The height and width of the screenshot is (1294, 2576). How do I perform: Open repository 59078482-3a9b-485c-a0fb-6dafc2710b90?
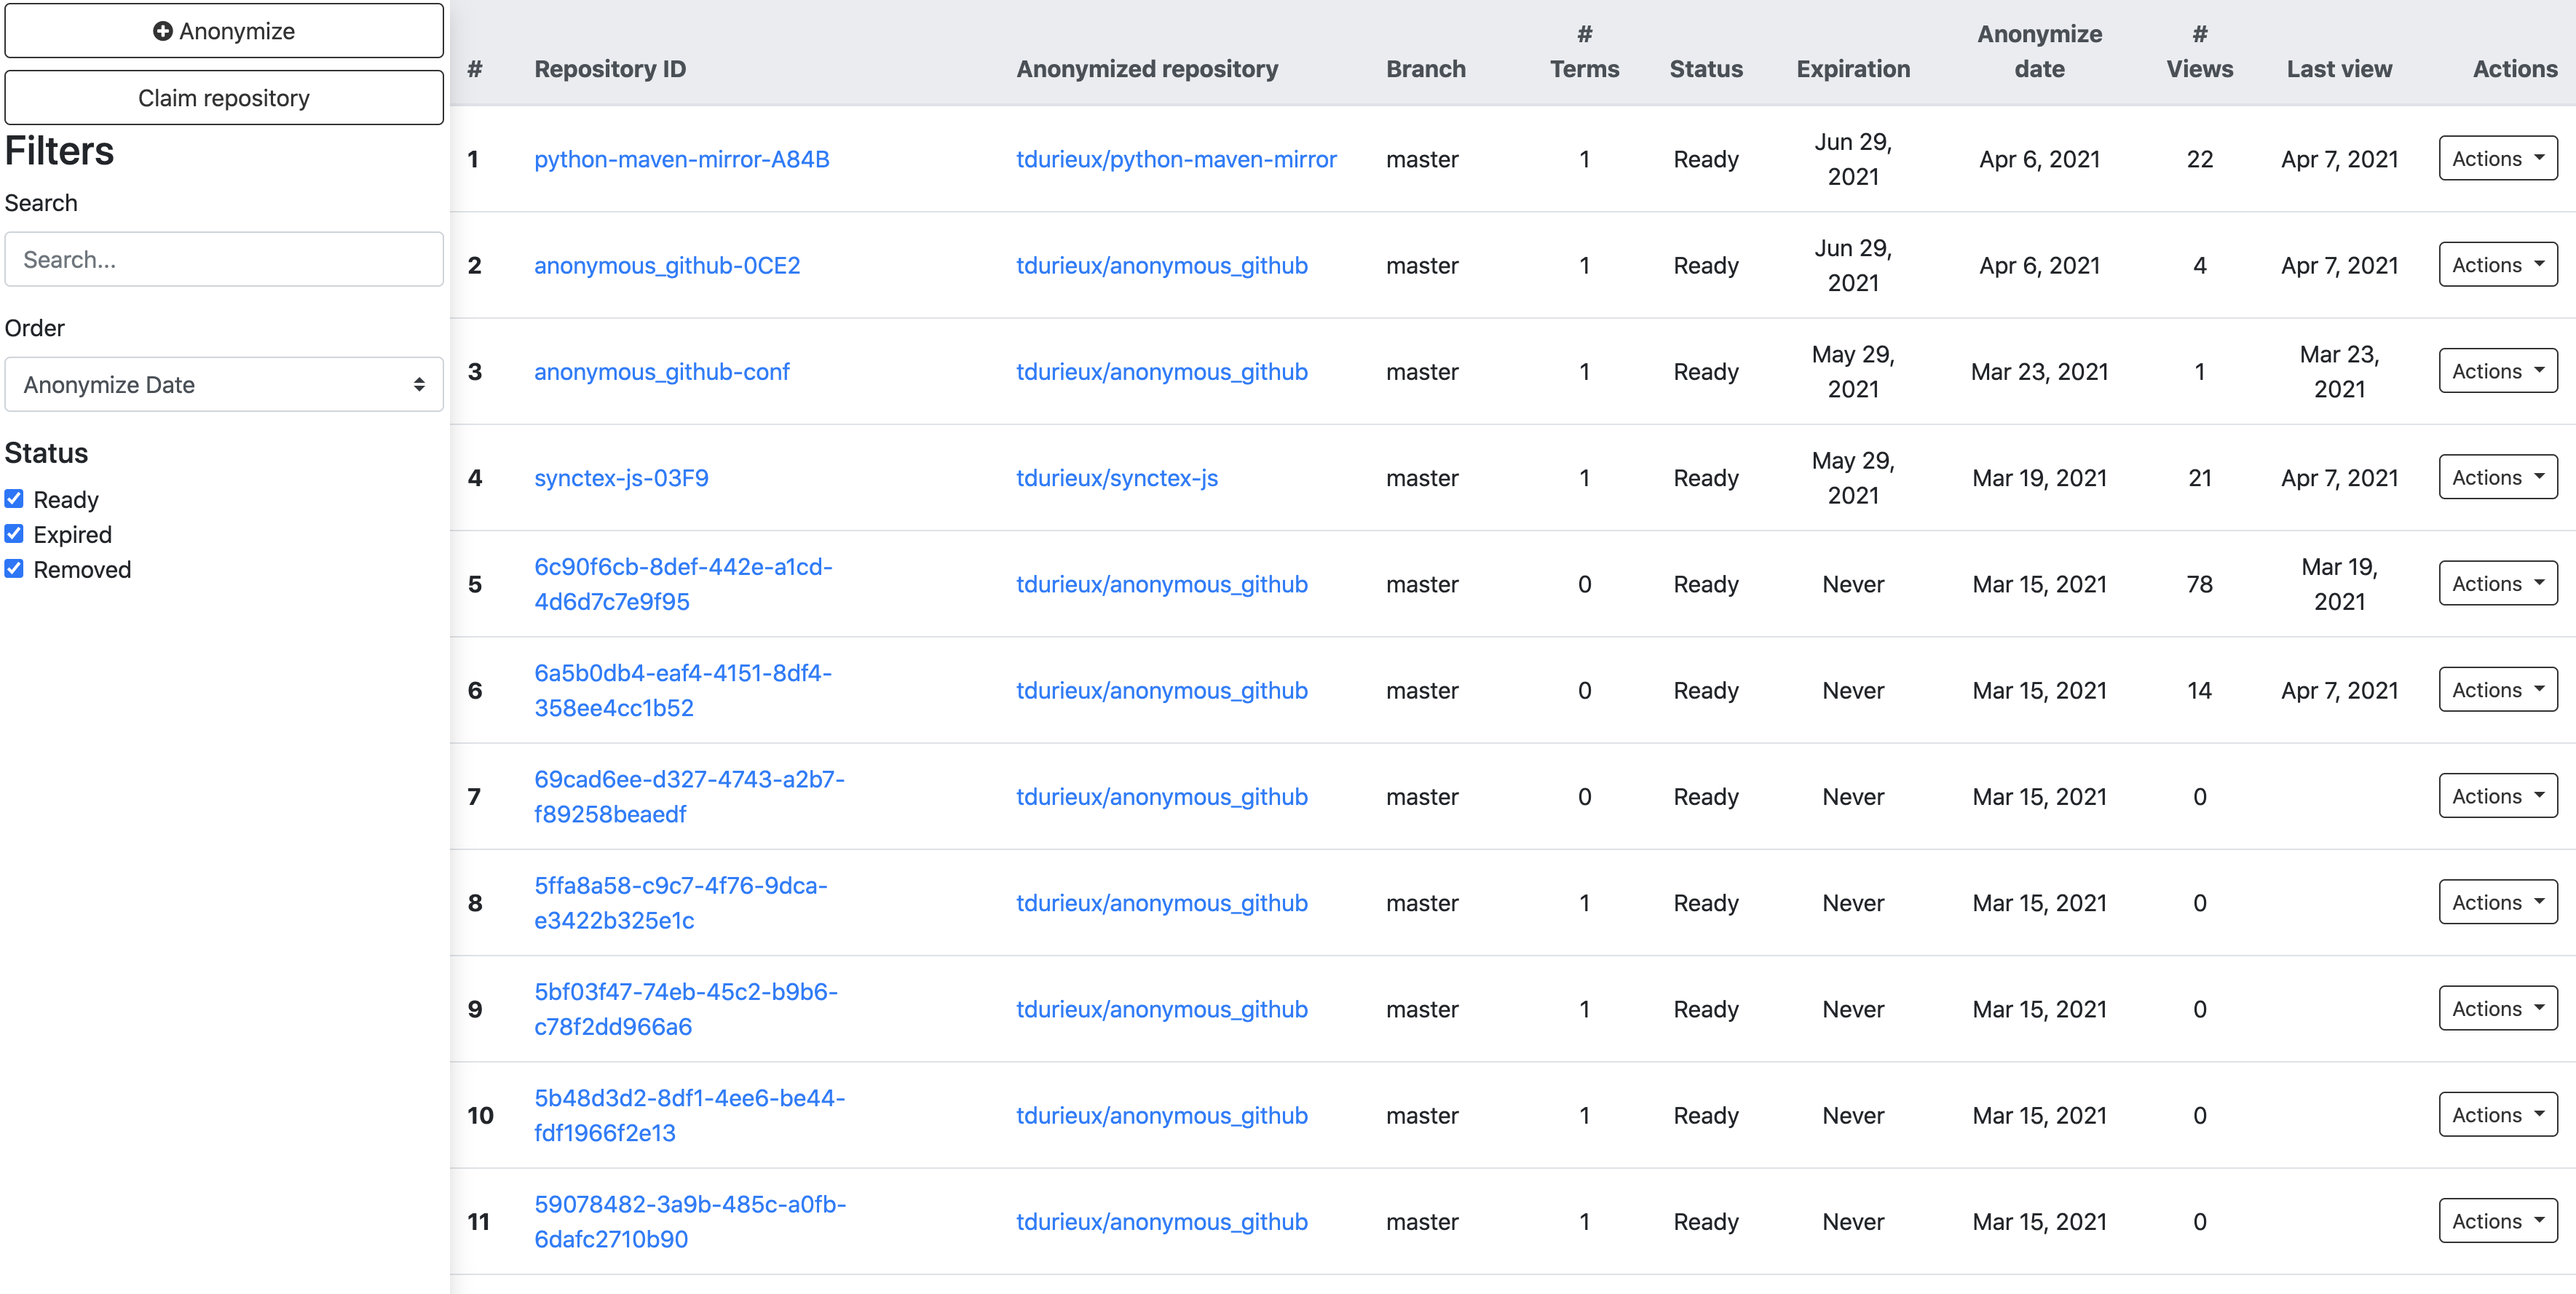[690, 1221]
